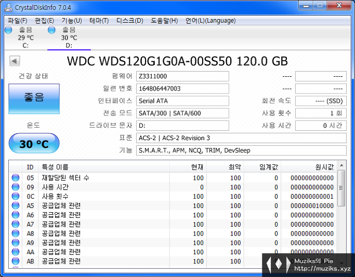
Task: Select the D: drive tab at 30 °C
Action: (69, 37)
